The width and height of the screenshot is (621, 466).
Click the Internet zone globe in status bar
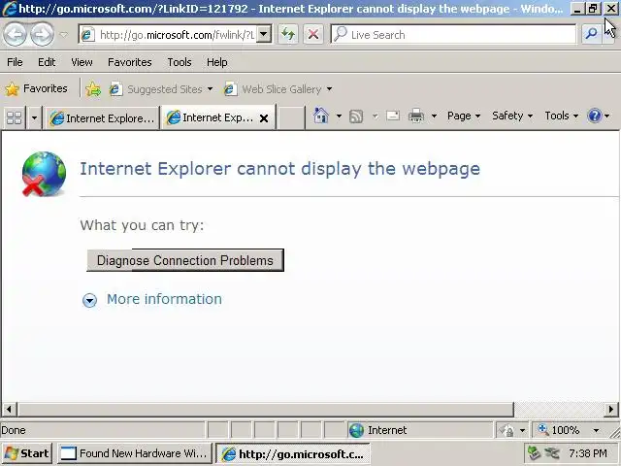point(356,430)
